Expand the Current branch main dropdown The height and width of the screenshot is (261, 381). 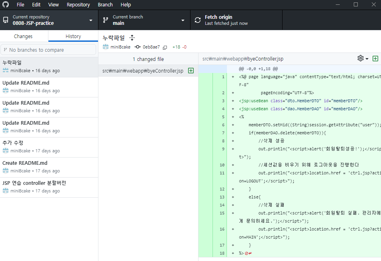pos(144,20)
